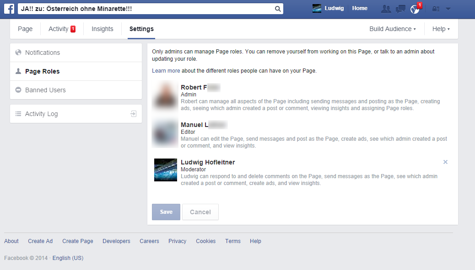The height and width of the screenshot is (270, 475).
Task: Click the red Activity badge counter
Action: click(x=73, y=29)
